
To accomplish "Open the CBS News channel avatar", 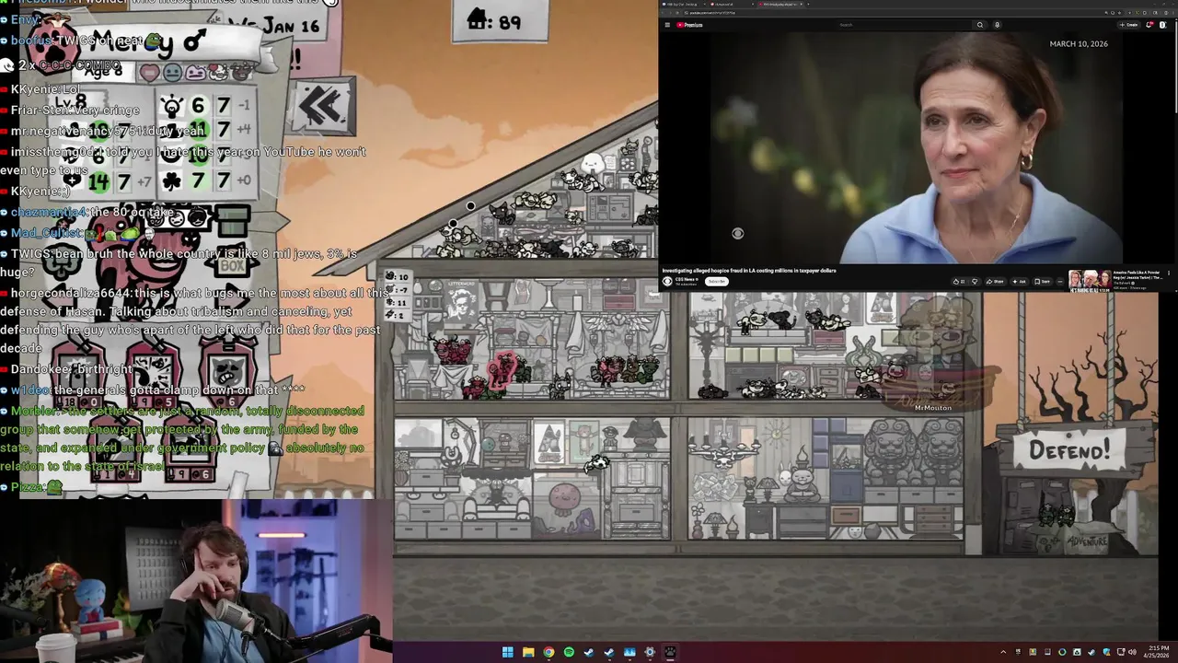I will point(666,282).
